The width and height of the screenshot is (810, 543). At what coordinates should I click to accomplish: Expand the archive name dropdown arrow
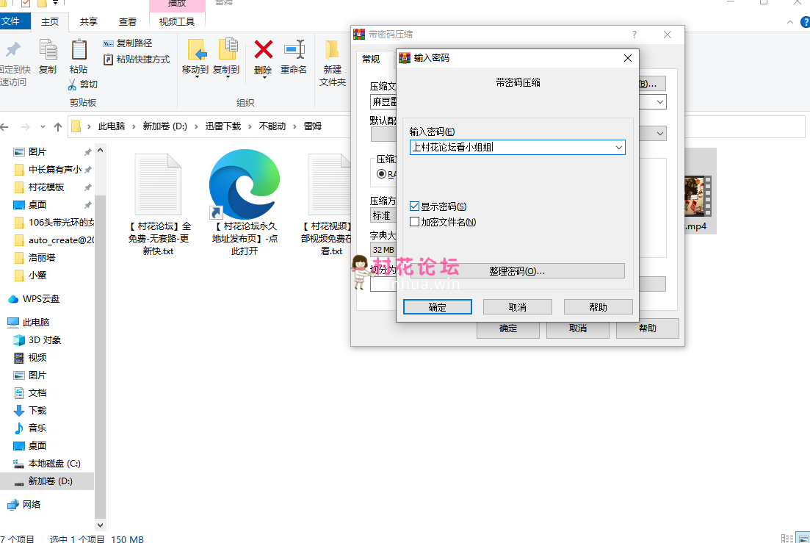click(660, 102)
